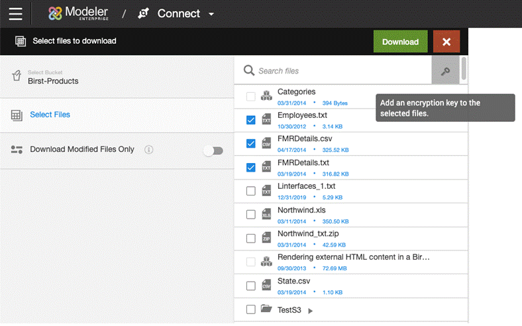Click the file list vertical scrollbar
522x326 pixels.
(x=464, y=68)
